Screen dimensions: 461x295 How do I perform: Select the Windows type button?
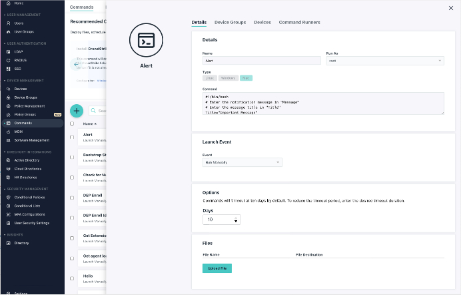[x=227, y=78]
